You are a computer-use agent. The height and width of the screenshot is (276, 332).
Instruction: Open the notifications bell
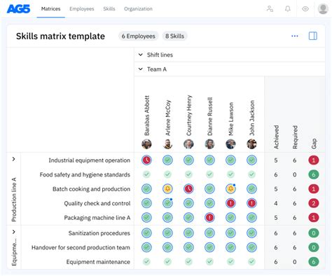(x=288, y=9)
